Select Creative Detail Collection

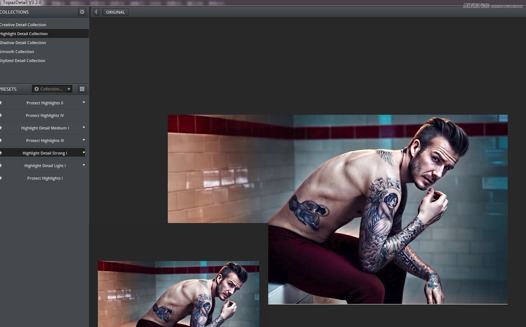[23, 25]
